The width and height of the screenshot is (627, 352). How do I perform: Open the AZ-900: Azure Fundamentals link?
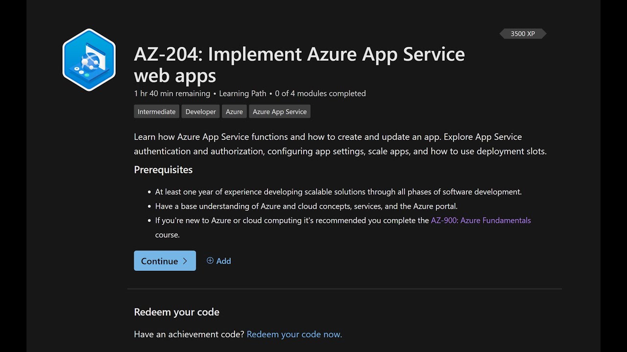481,220
